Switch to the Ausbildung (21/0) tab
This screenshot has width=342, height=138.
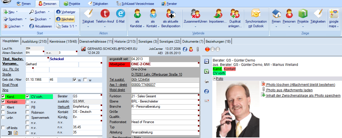click(35, 42)
